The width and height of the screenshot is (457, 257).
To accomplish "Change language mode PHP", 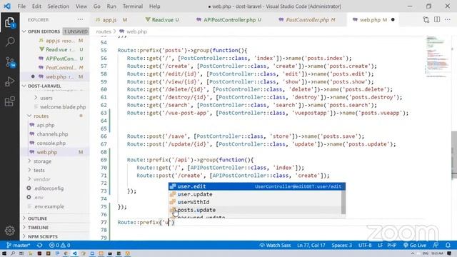I will coord(391,246).
